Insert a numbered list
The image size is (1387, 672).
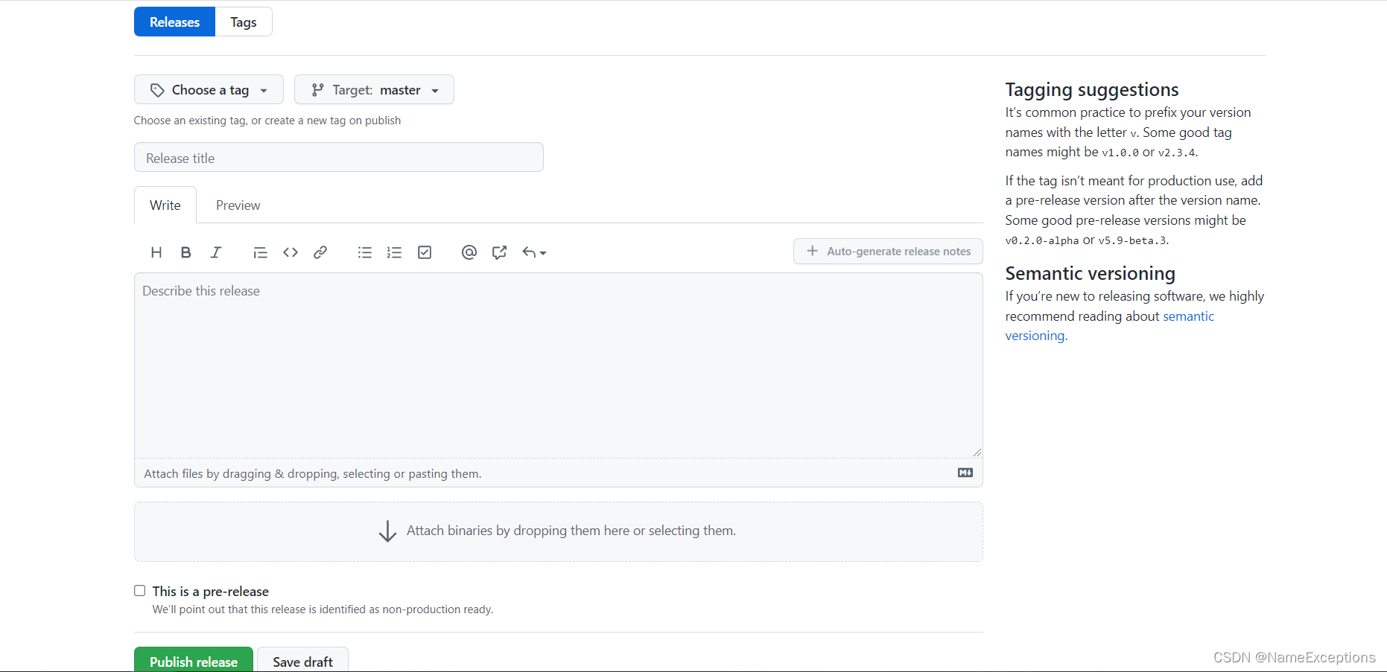(394, 252)
